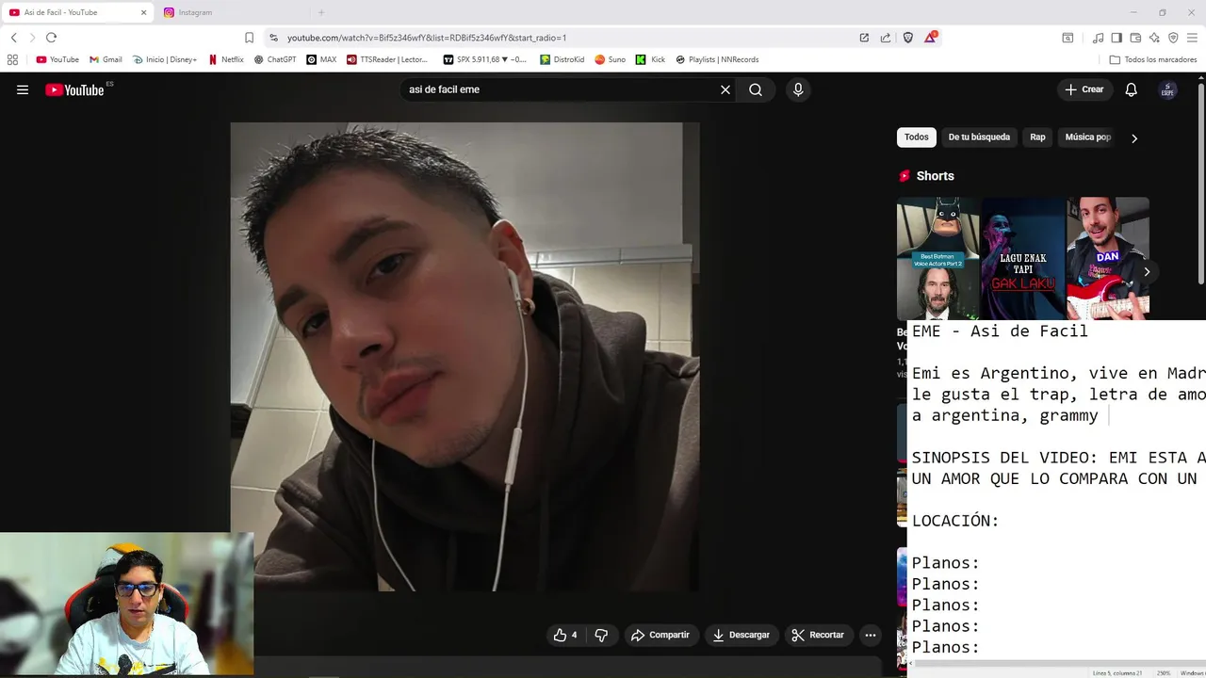Open the Gmail bookmark

(x=106, y=59)
